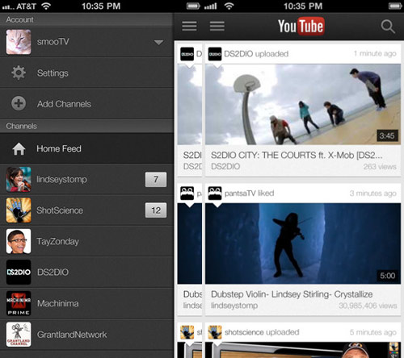This screenshot has width=404, height=358.
Task: Open the Machinima Prime channel logo
Action: (19, 303)
